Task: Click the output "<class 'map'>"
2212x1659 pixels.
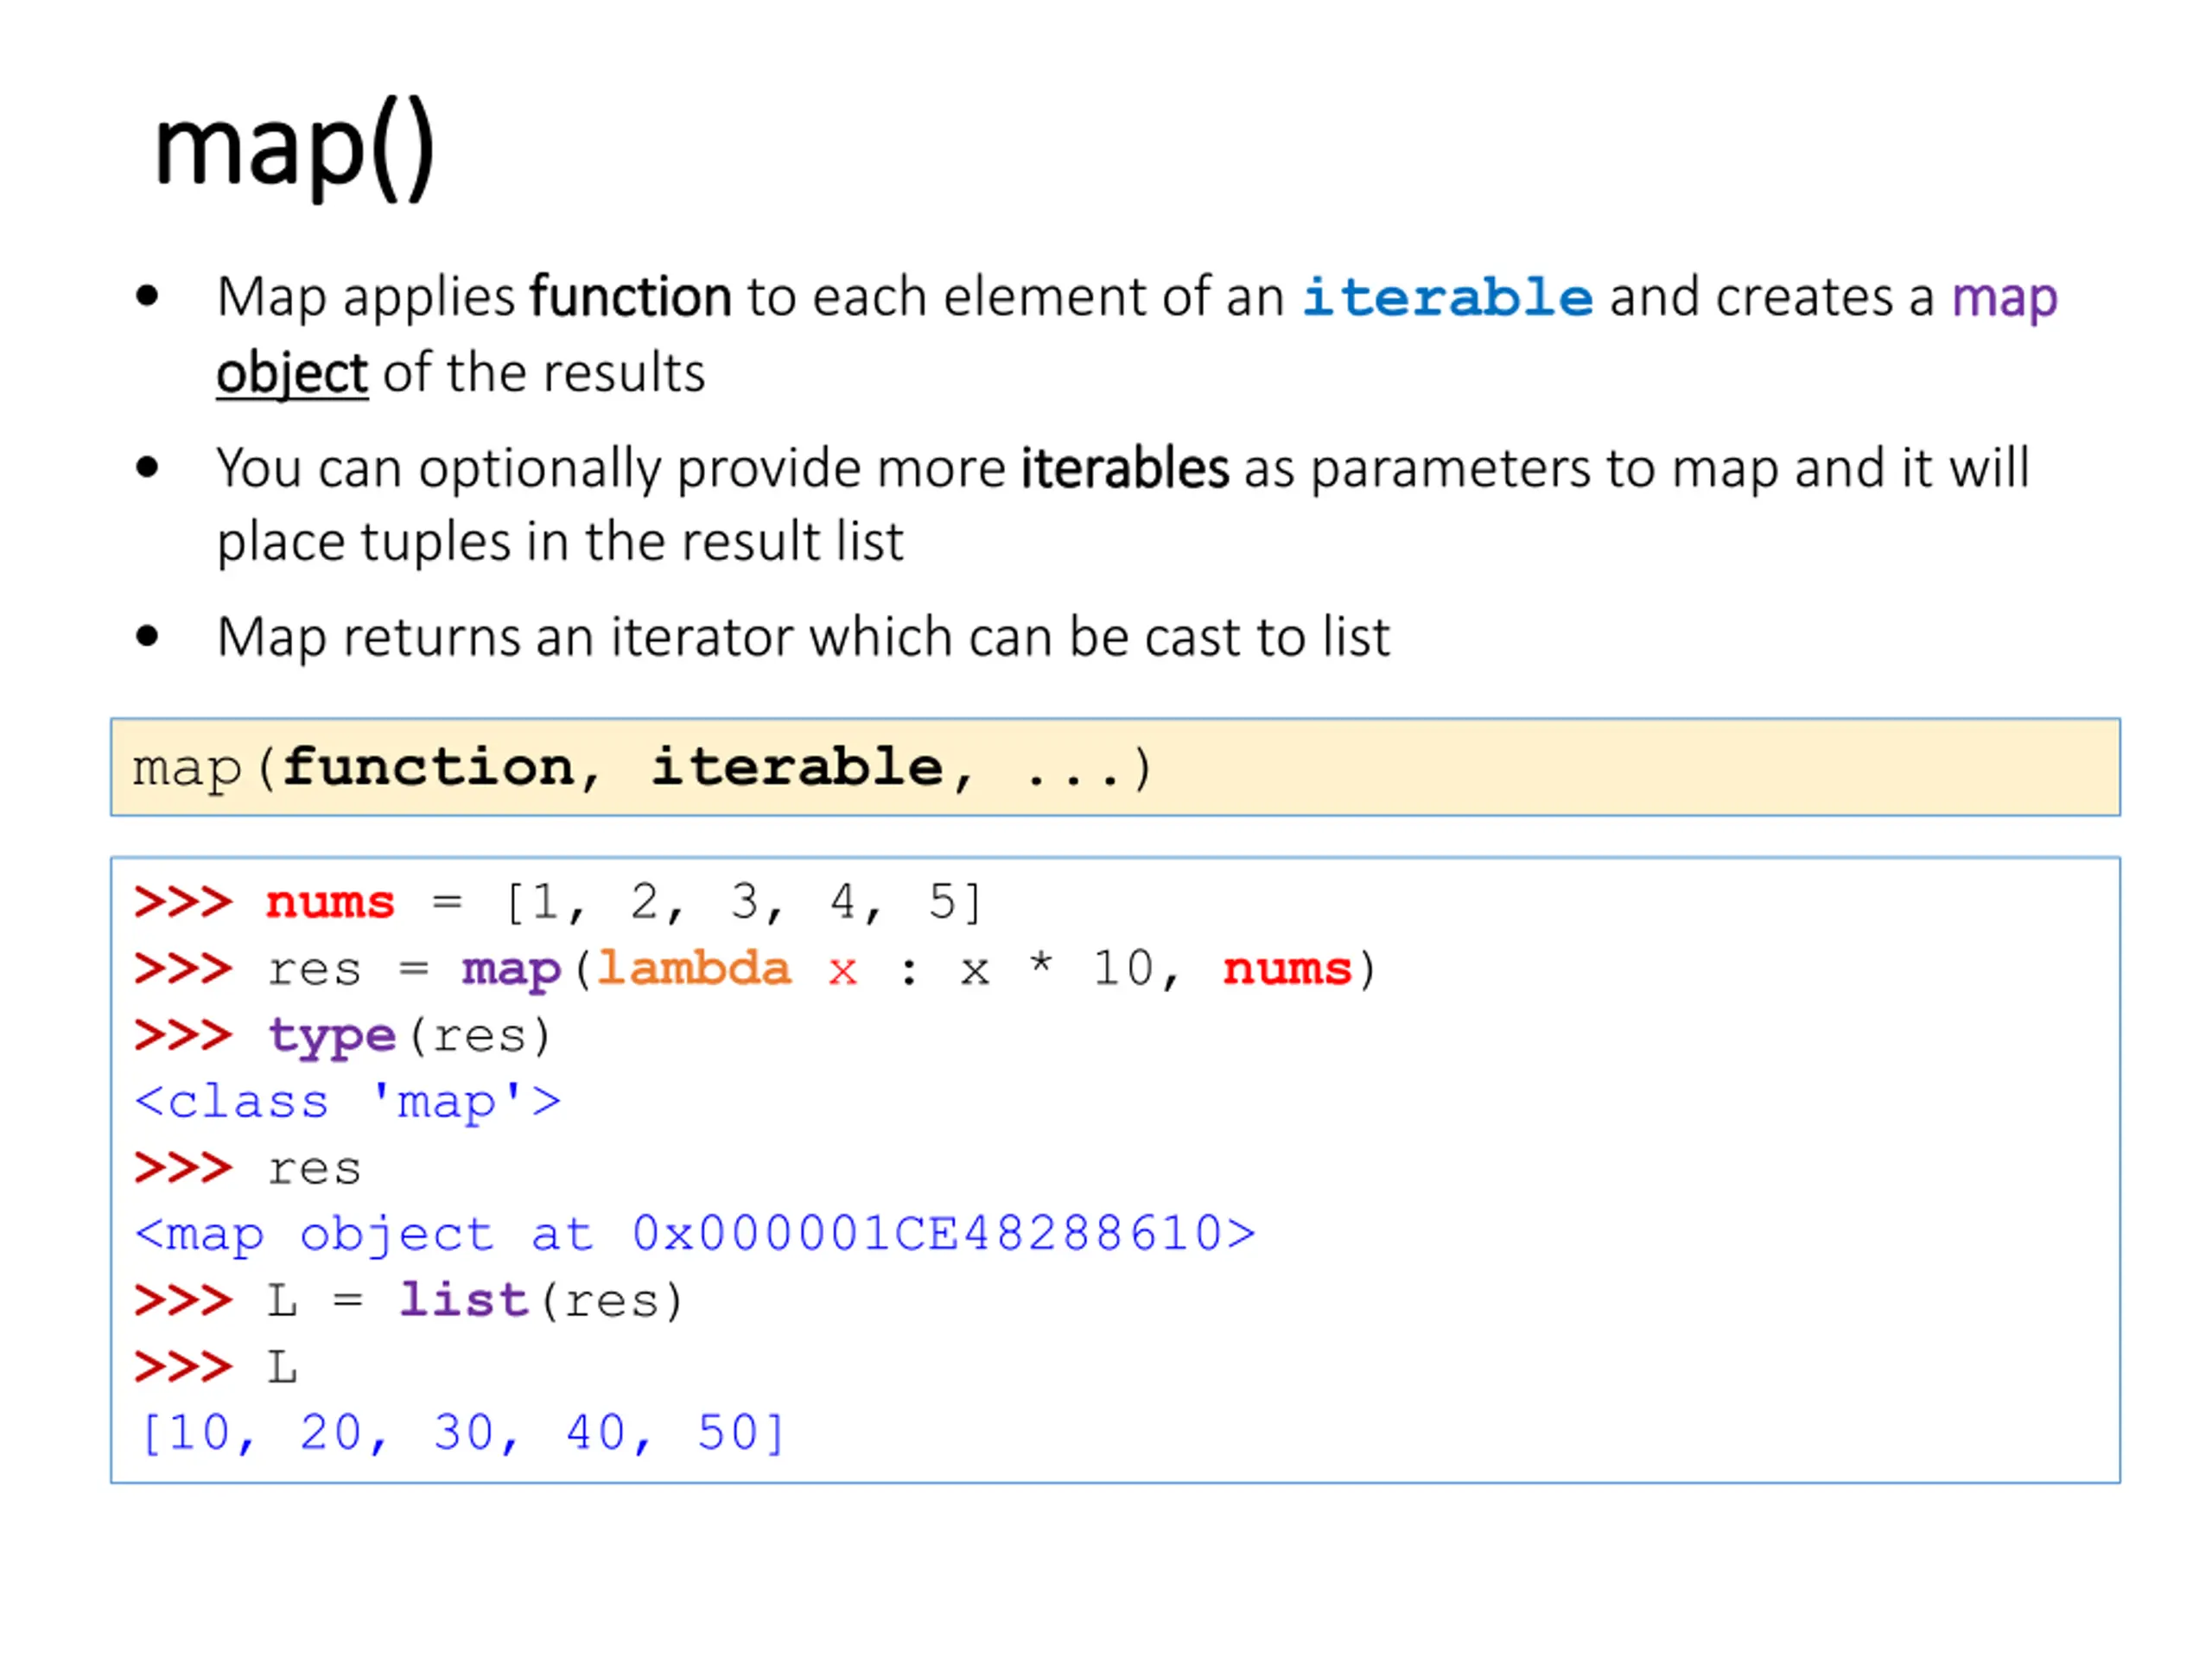Action: [x=348, y=1102]
